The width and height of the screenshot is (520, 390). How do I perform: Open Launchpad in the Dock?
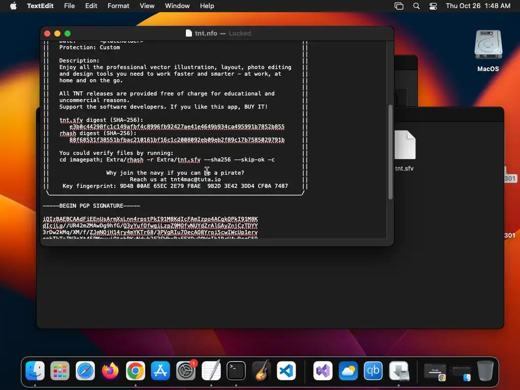[60, 371]
